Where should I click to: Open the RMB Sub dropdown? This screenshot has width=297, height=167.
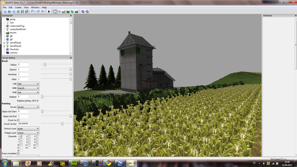click(x=28, y=92)
